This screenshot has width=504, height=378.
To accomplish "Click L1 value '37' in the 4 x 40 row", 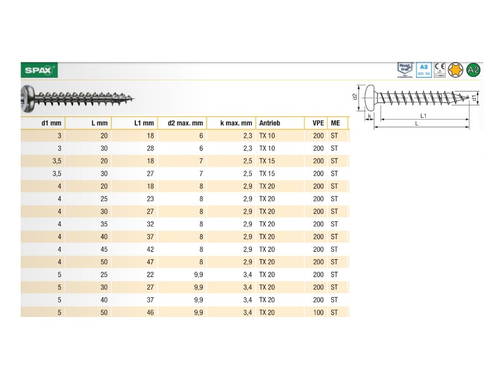I will coord(151,237).
